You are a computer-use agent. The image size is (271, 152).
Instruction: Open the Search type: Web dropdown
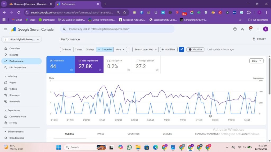(x=145, y=49)
